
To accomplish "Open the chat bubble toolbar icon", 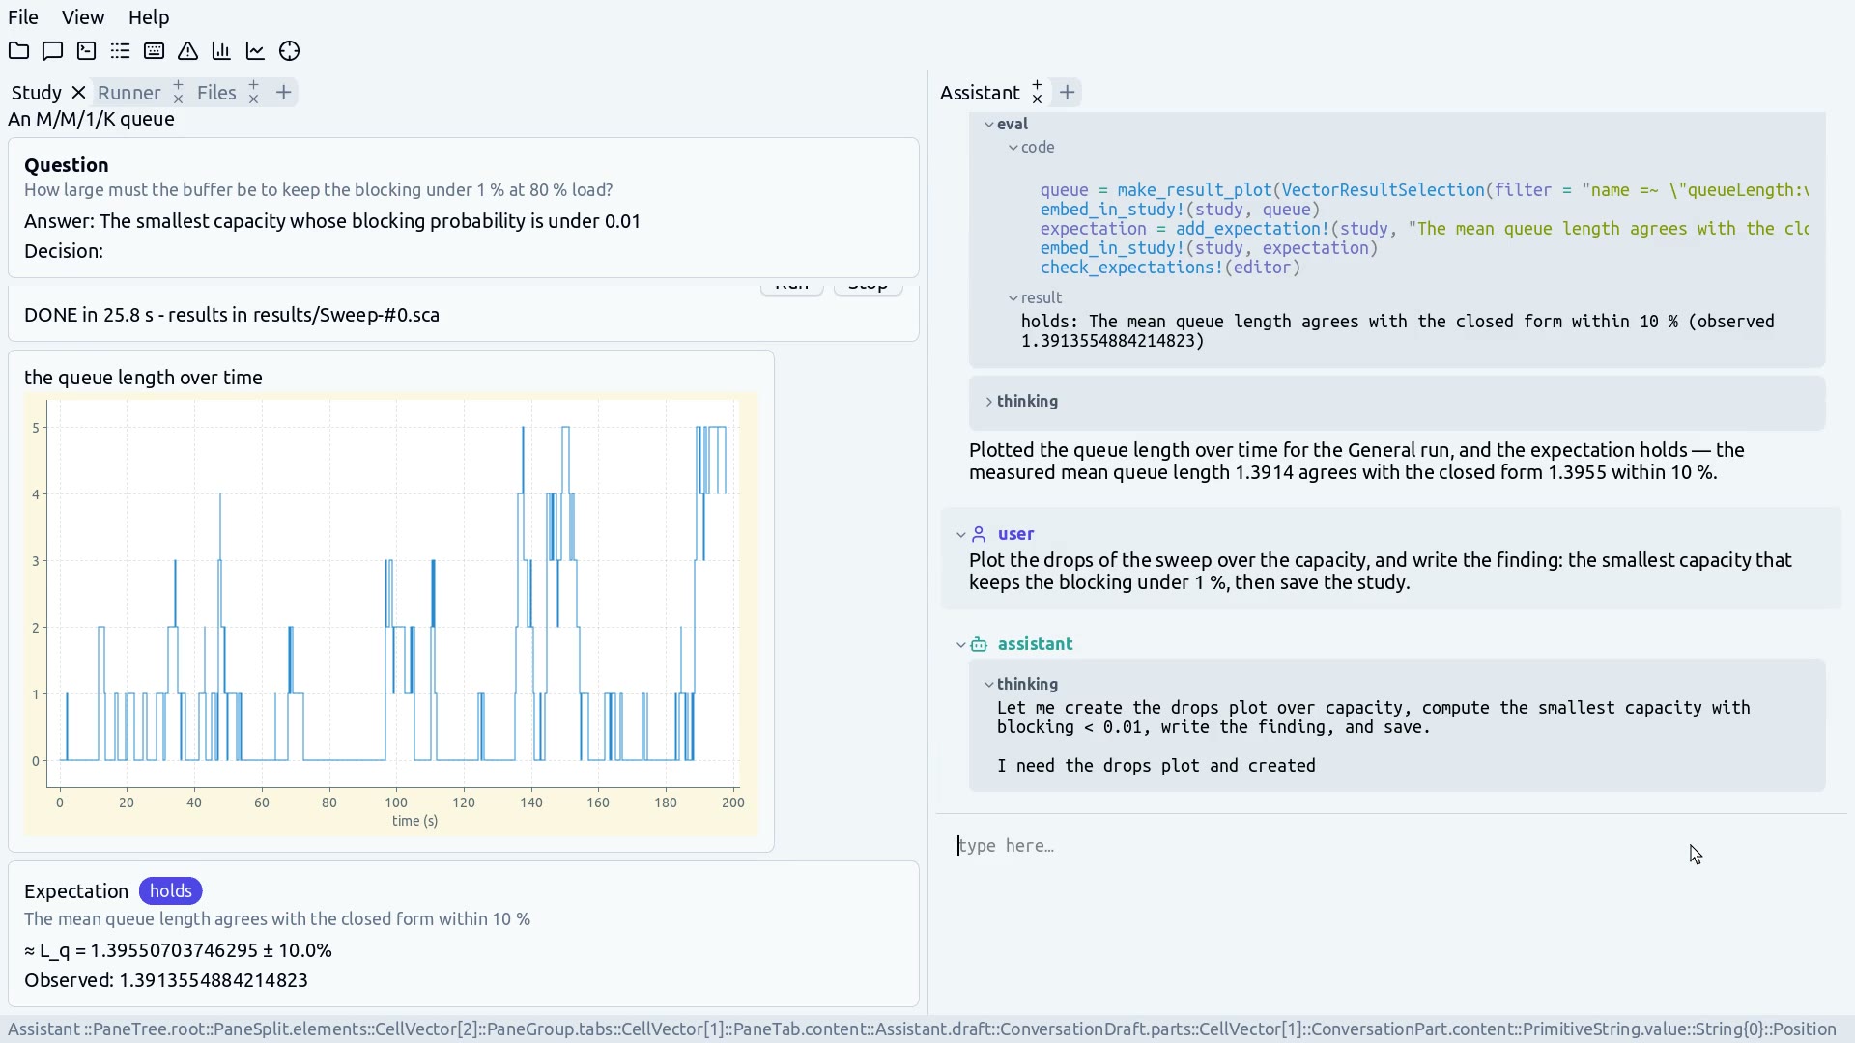I will 52,51.
